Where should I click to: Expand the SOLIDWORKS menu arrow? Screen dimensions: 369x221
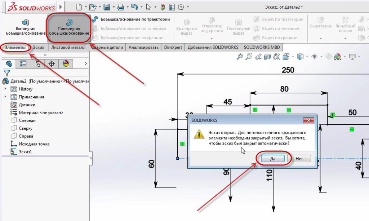point(61,7)
